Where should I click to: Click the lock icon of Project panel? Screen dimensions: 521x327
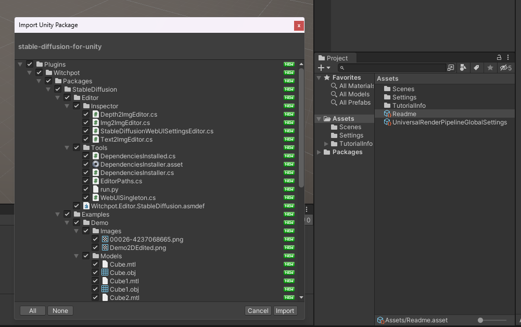coord(499,57)
